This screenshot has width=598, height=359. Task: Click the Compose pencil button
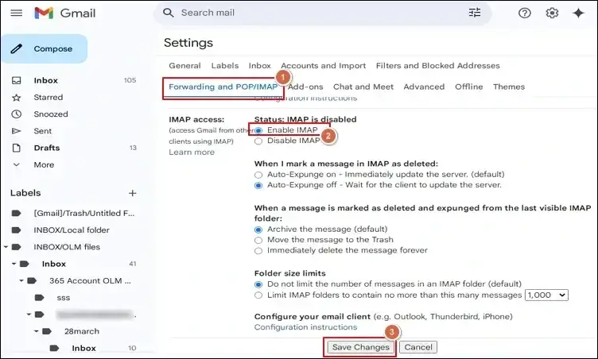(x=45, y=48)
